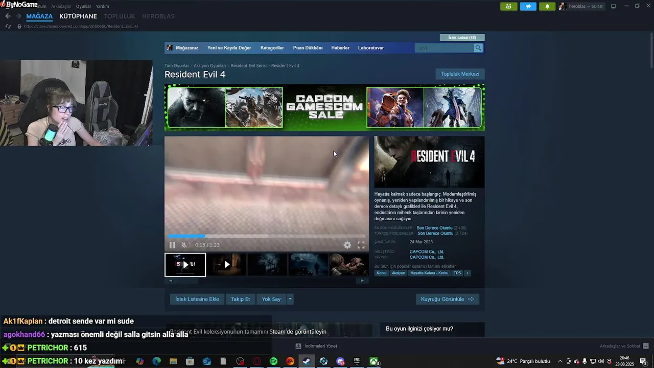Click the Aksiyon Oyunları breadcrumb
This screenshot has height=368, width=654.
[x=209, y=65]
